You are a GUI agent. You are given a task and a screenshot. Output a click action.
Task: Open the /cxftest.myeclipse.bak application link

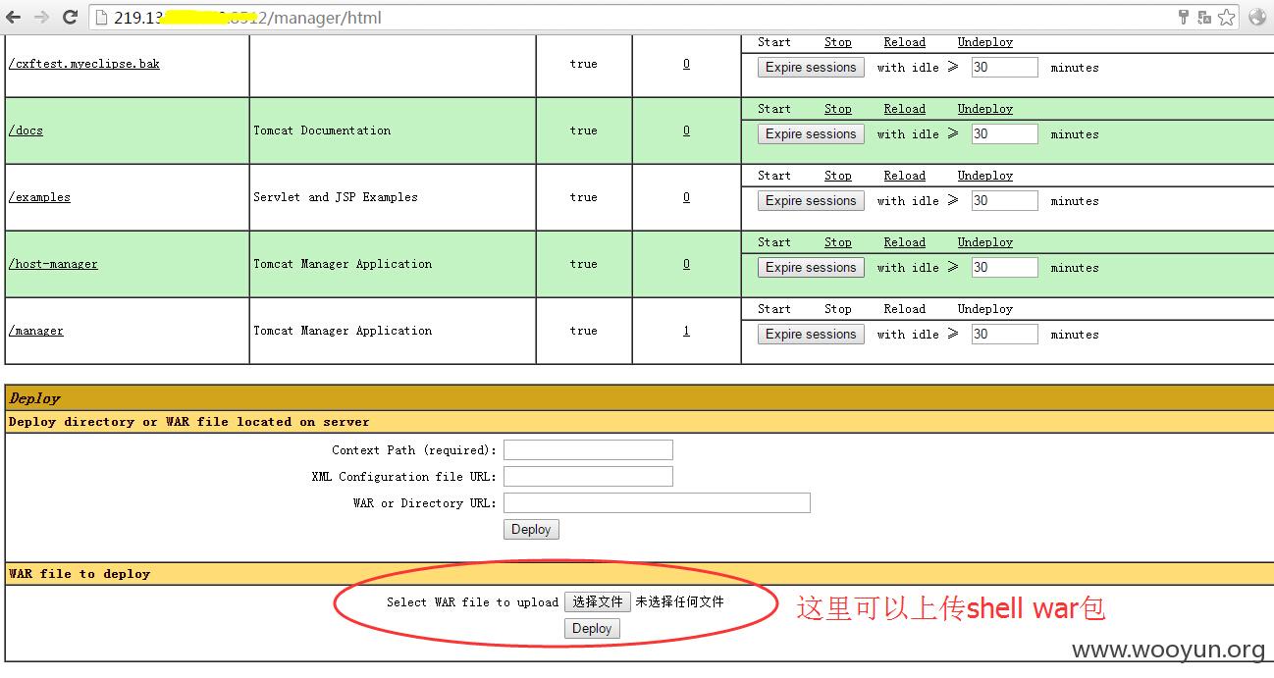84,64
